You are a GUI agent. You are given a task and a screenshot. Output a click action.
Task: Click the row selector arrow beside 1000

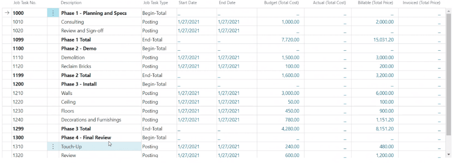[x=7, y=13]
